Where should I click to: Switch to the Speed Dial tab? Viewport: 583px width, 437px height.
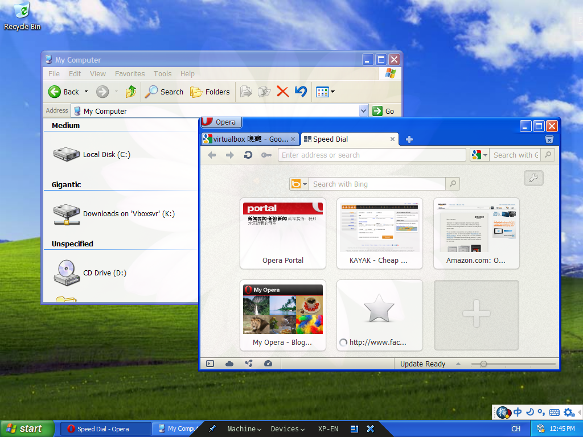[350, 139]
